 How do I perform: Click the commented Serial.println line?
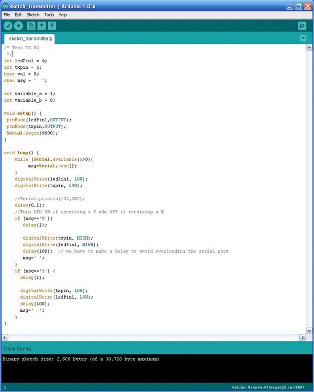[x=50, y=199]
